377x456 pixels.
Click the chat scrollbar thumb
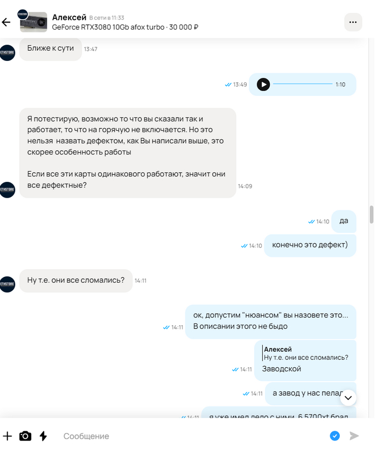[x=372, y=215]
